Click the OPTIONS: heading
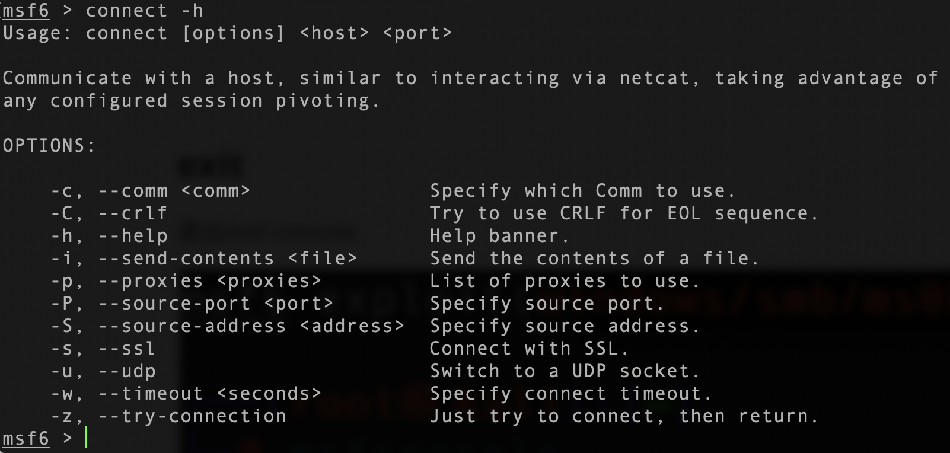 coord(49,146)
